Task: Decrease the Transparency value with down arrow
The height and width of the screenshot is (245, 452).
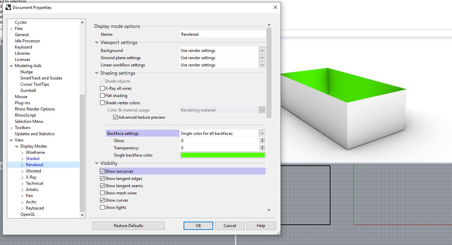Action: [263, 149]
